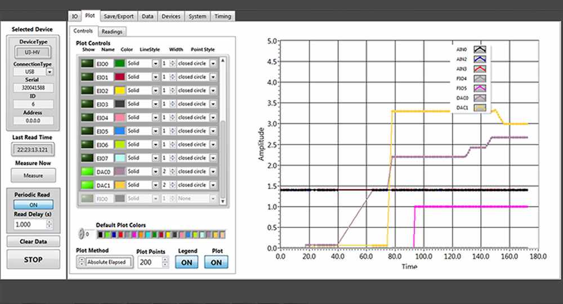Viewport: 563px width, 304px height.
Task: Click the EIO1 red color swatch
Action: point(119,77)
